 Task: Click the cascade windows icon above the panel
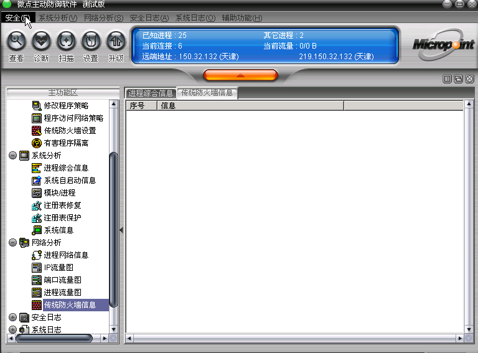458,79
